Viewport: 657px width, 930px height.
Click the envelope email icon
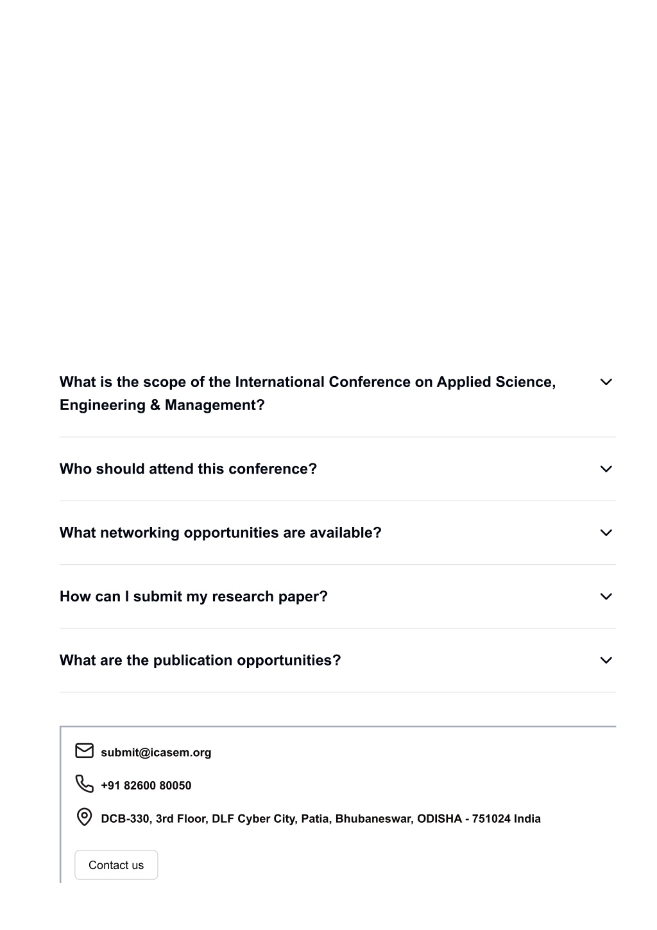84,751
